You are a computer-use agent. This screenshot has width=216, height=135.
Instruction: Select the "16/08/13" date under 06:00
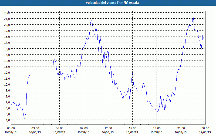(59, 132)
